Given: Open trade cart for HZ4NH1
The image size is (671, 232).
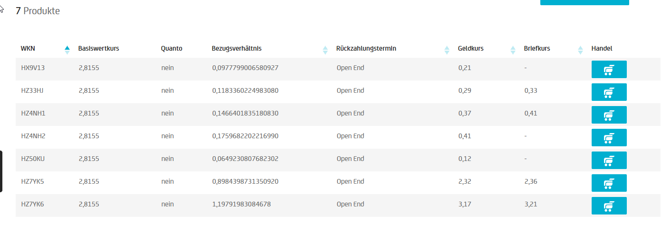Looking at the screenshot, I should [x=609, y=115].
